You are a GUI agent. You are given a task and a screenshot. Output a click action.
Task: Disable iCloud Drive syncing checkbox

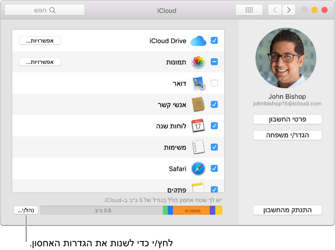pyautogui.click(x=214, y=41)
